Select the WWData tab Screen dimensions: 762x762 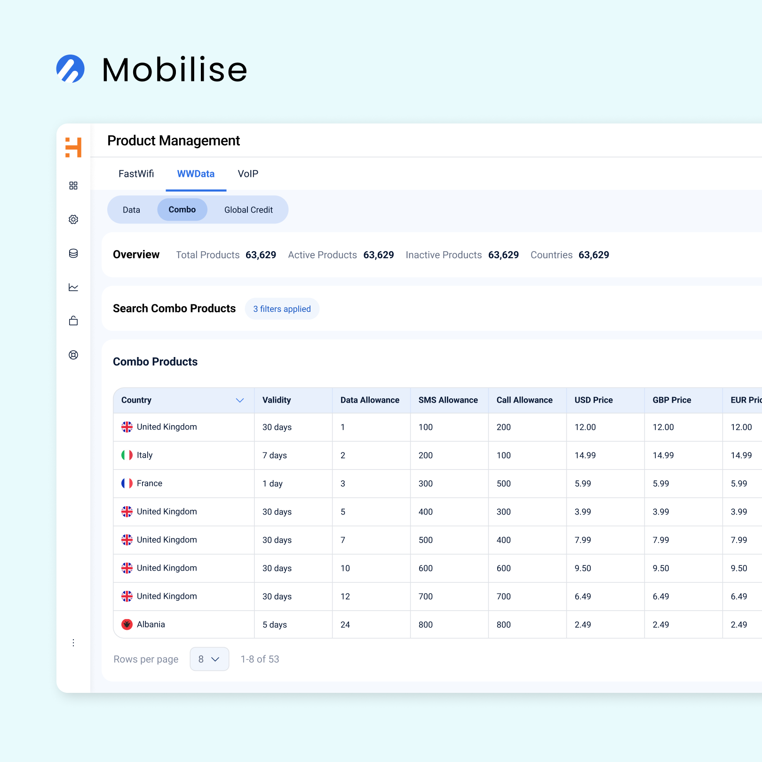[x=196, y=174]
